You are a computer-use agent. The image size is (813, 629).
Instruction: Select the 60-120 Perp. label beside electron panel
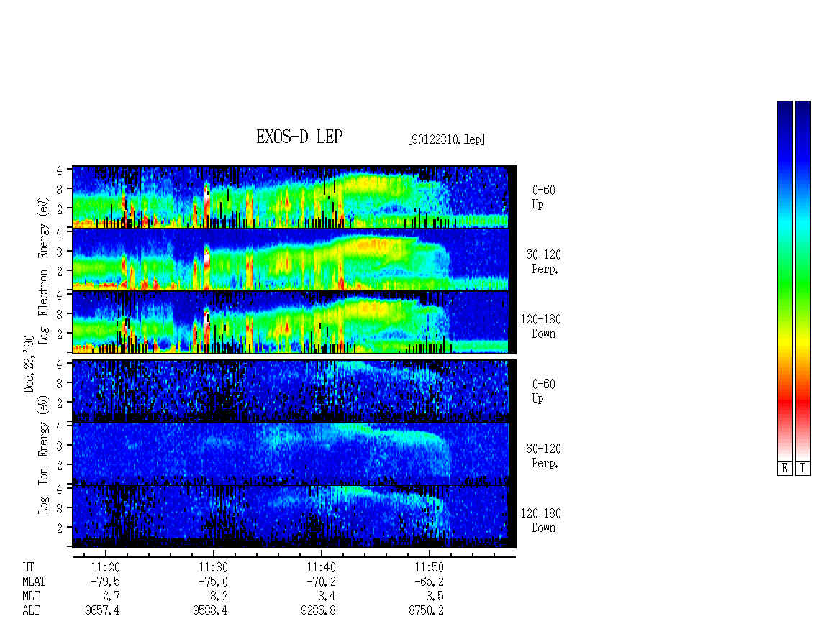coord(543,262)
